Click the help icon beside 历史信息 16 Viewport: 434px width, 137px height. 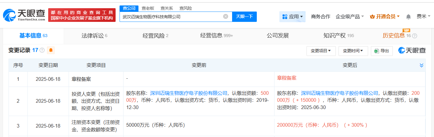(x=414, y=36)
